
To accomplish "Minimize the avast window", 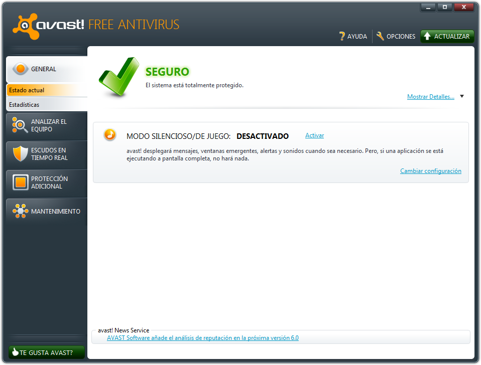I will [428, 7].
